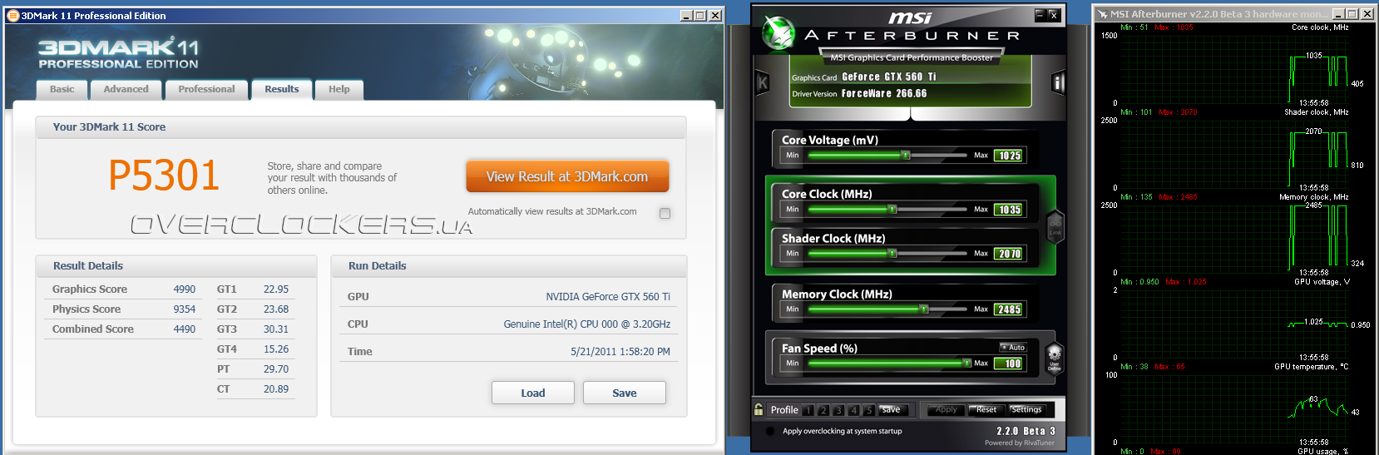
Task: Click the P5301 score text
Action: [165, 176]
